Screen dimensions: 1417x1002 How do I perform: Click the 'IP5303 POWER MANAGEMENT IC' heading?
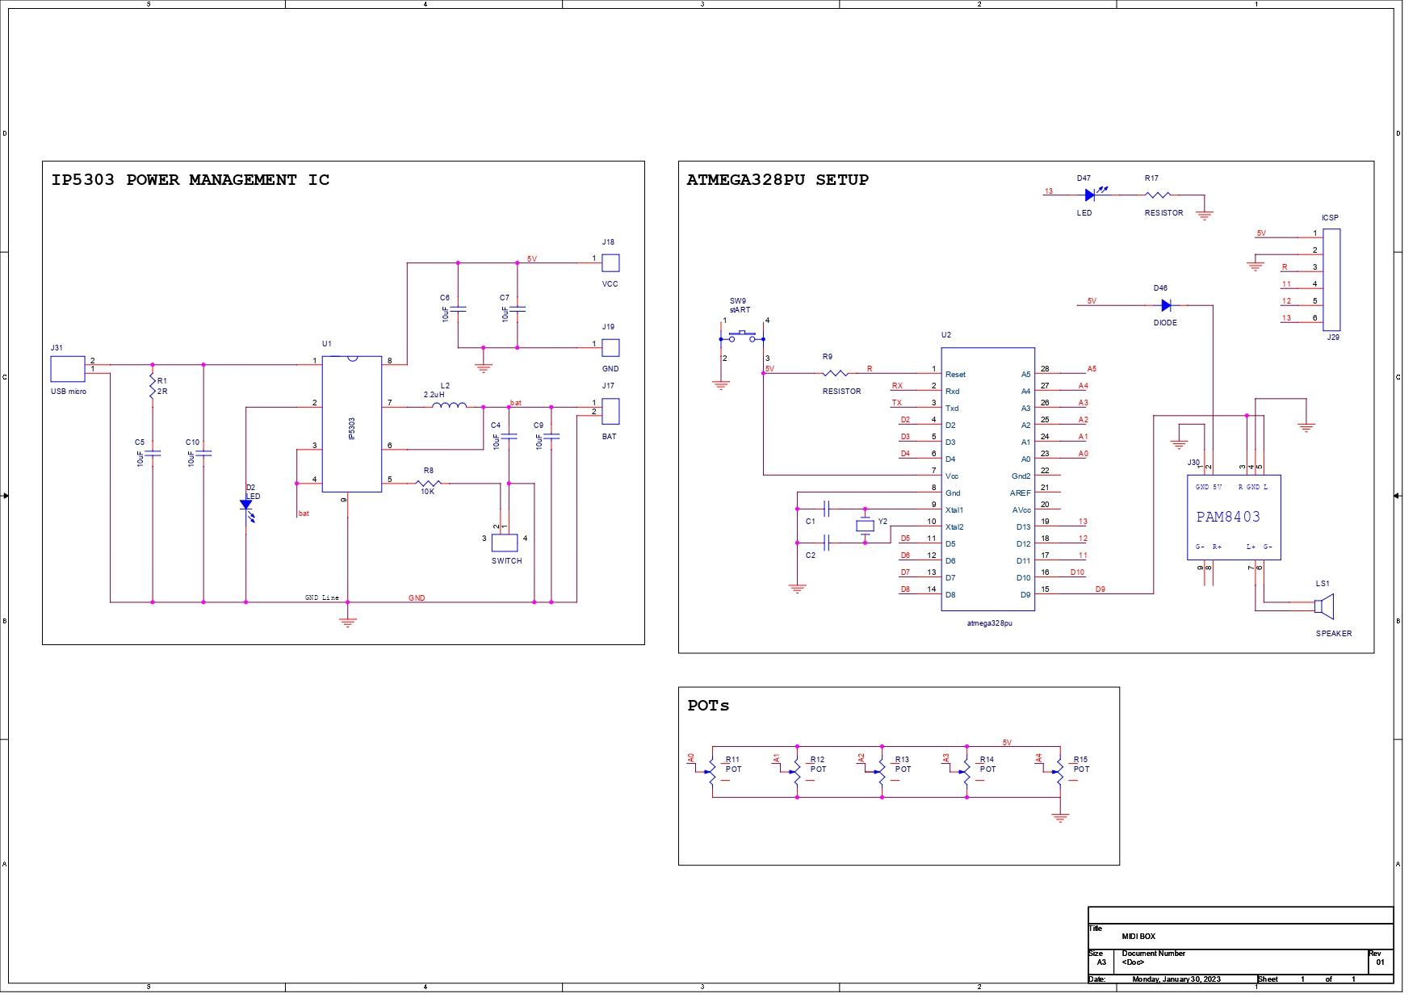tap(191, 180)
